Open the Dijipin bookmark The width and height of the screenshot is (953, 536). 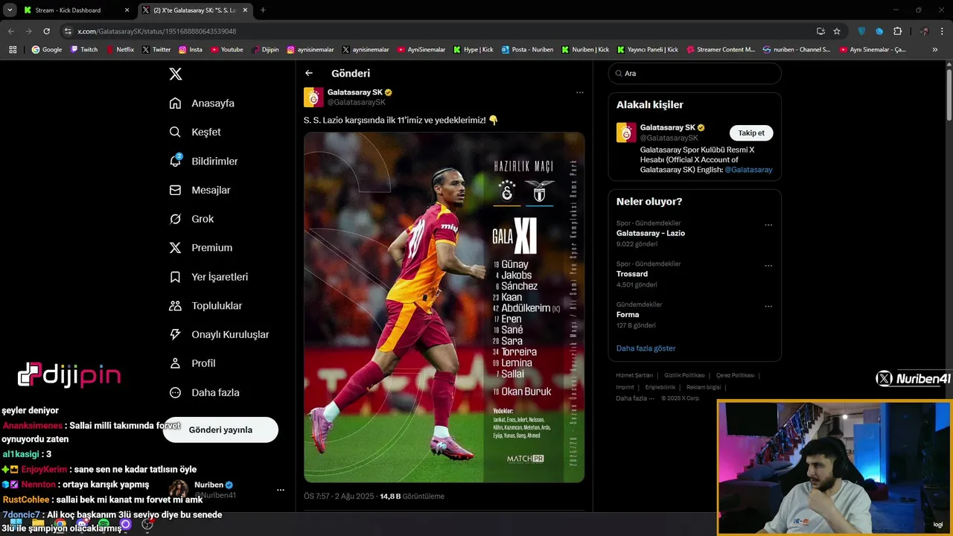pos(265,49)
